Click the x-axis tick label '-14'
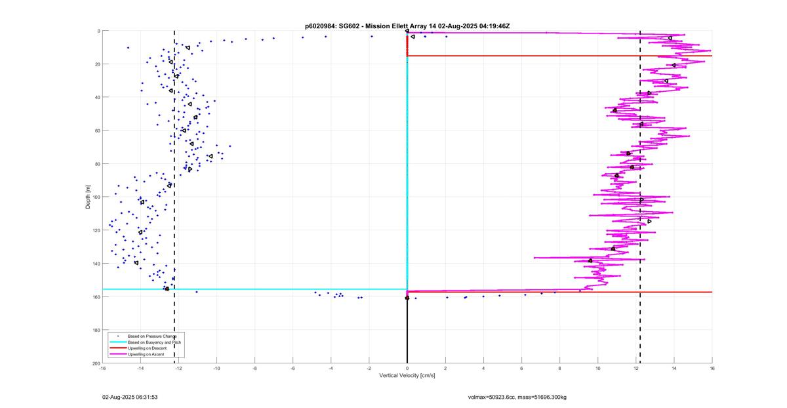Viewport: 787px width, 408px height. (140, 368)
